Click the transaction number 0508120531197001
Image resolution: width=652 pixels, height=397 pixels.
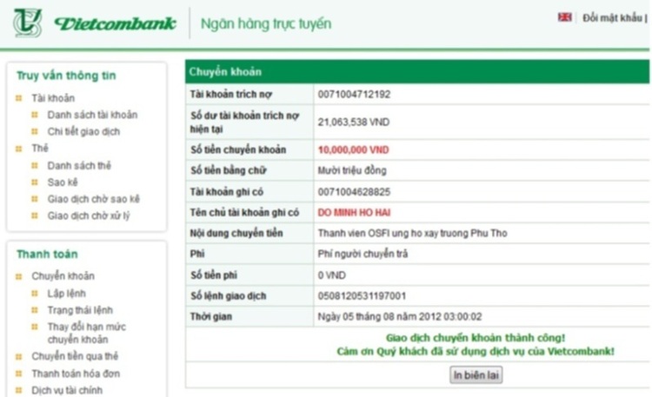[x=362, y=295]
